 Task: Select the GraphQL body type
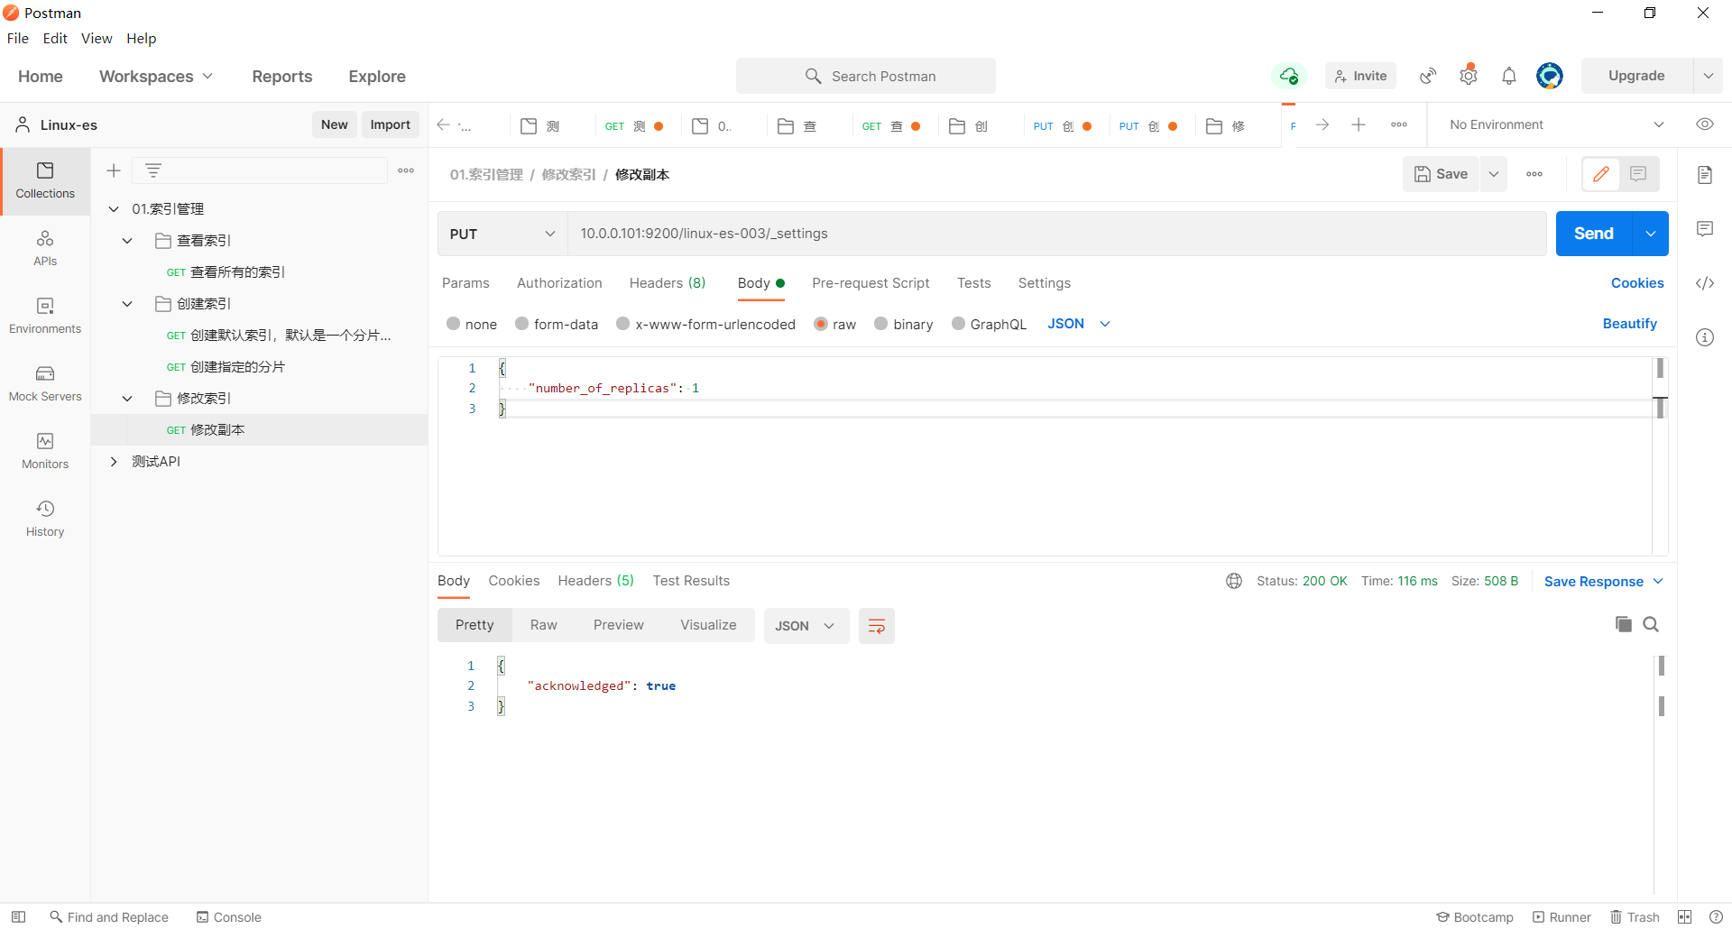point(990,324)
